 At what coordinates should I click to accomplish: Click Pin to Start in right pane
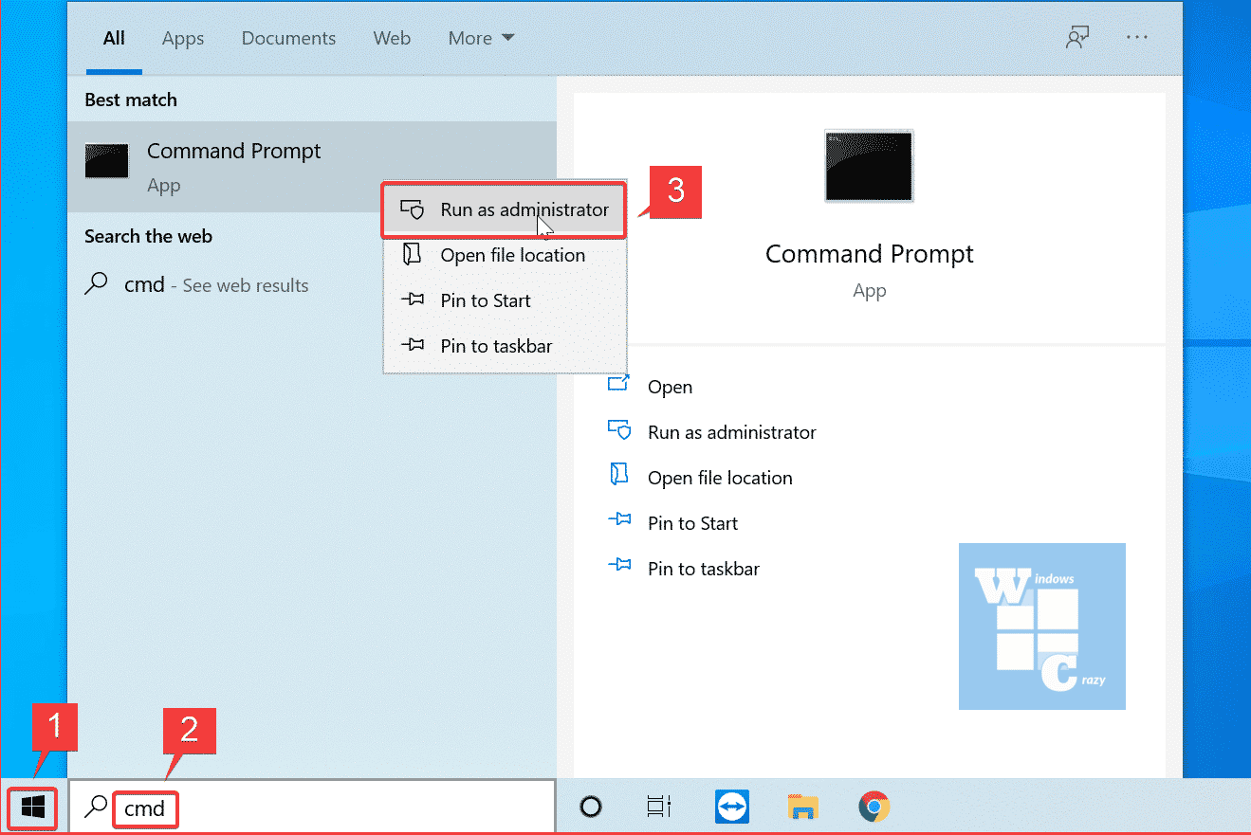point(692,523)
